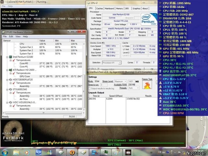Viewport: 208px width, 156px height.
Task: Open View menu in Hardware Monitor
Action: (18, 36)
